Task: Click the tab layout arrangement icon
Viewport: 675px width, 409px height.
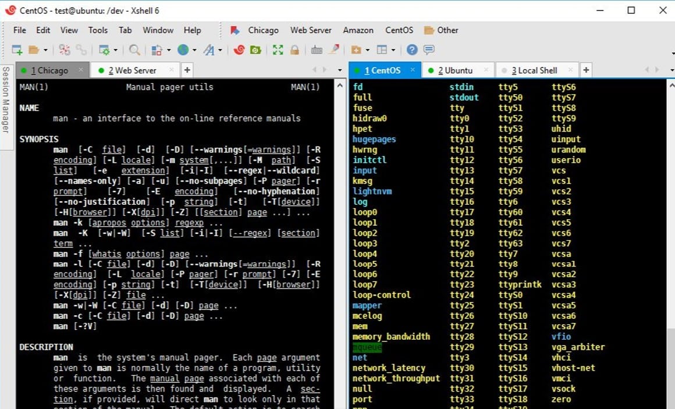Action: [x=382, y=50]
